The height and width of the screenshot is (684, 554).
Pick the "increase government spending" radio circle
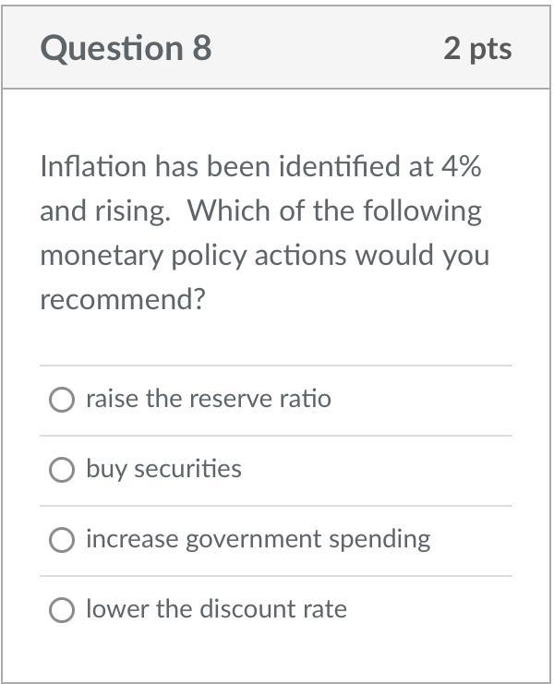coord(62,540)
